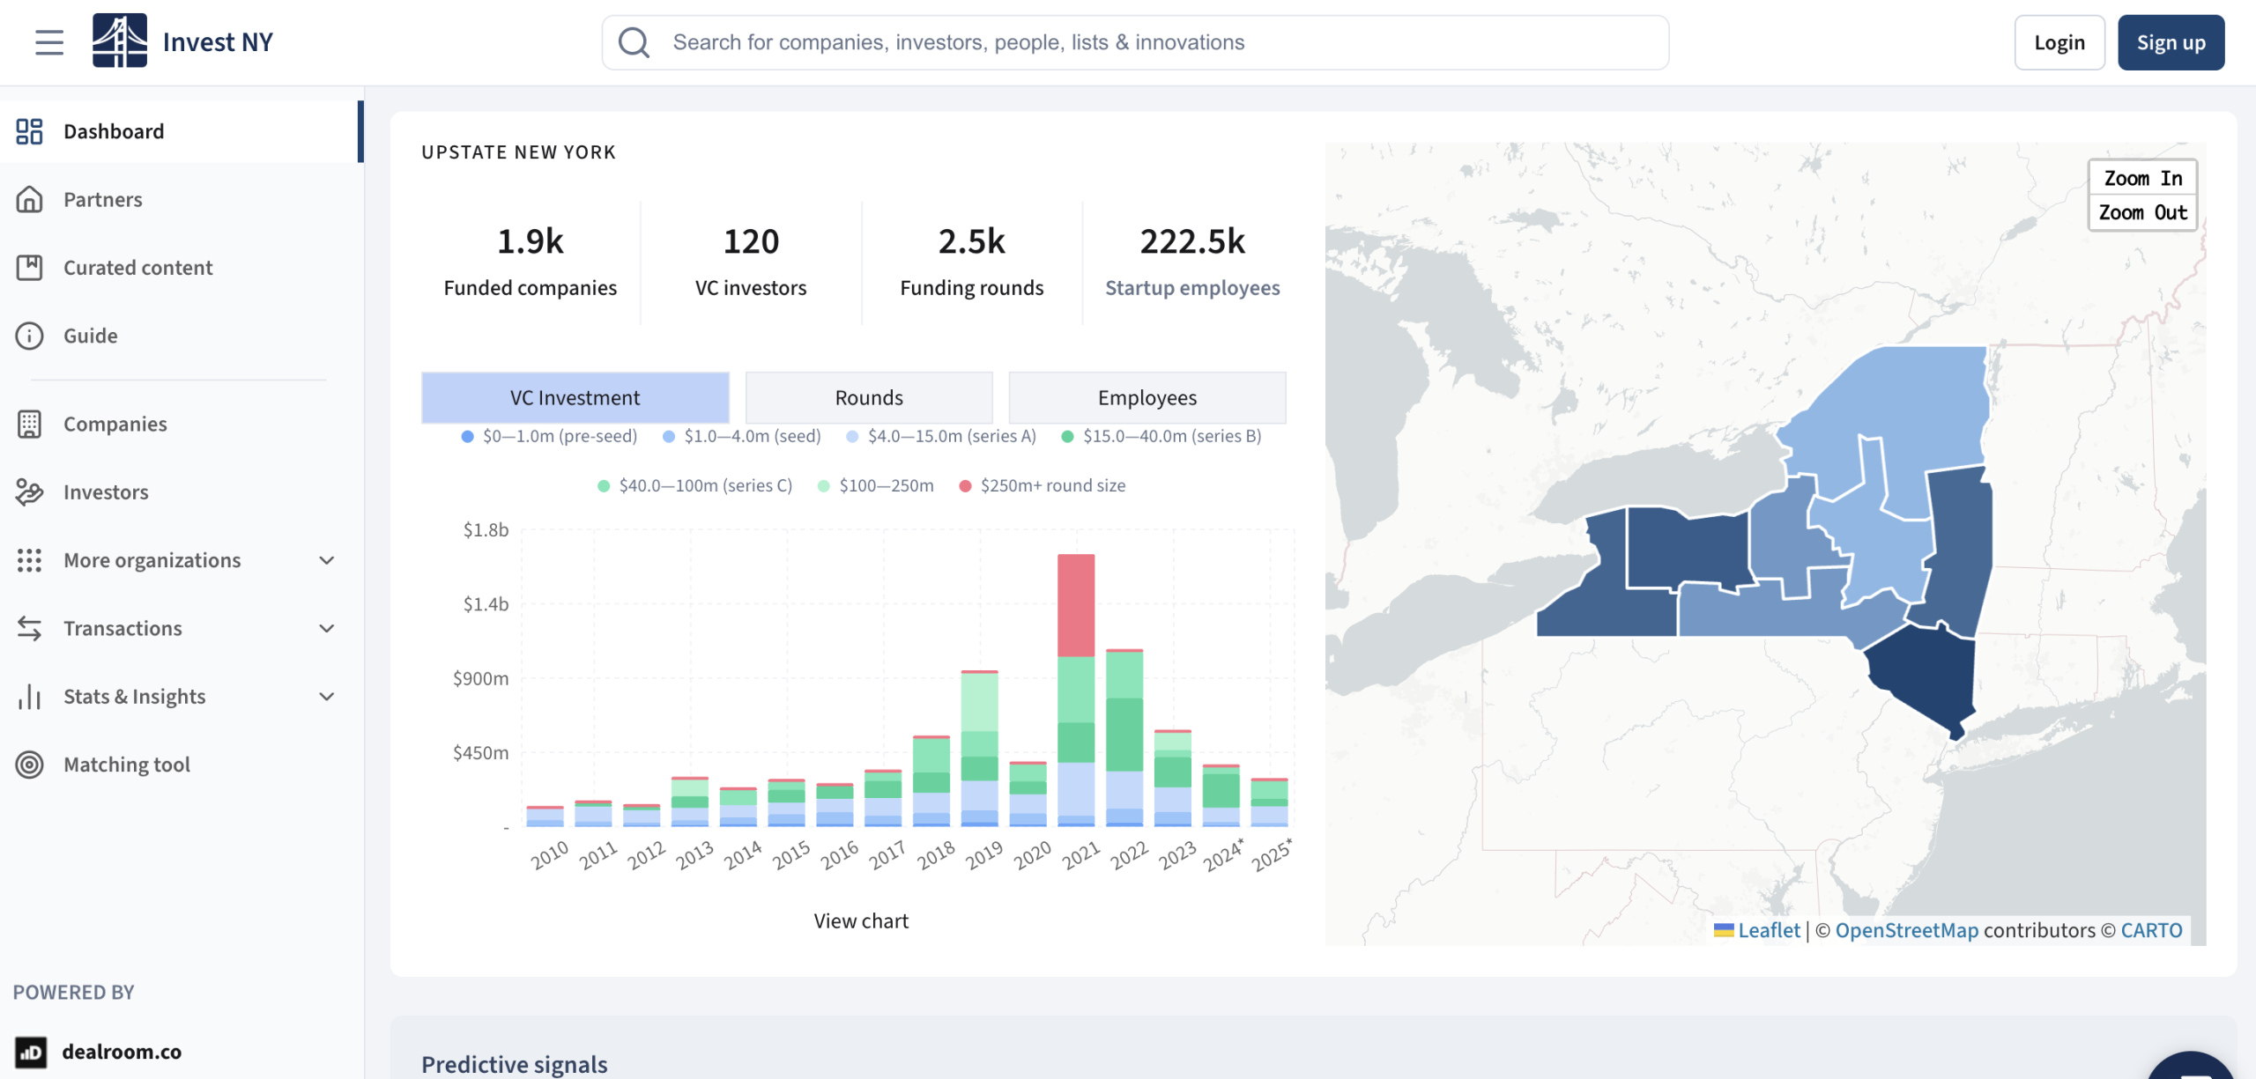Click the Guide info icon
Screen dimensions: 2256x1079
pos(29,336)
